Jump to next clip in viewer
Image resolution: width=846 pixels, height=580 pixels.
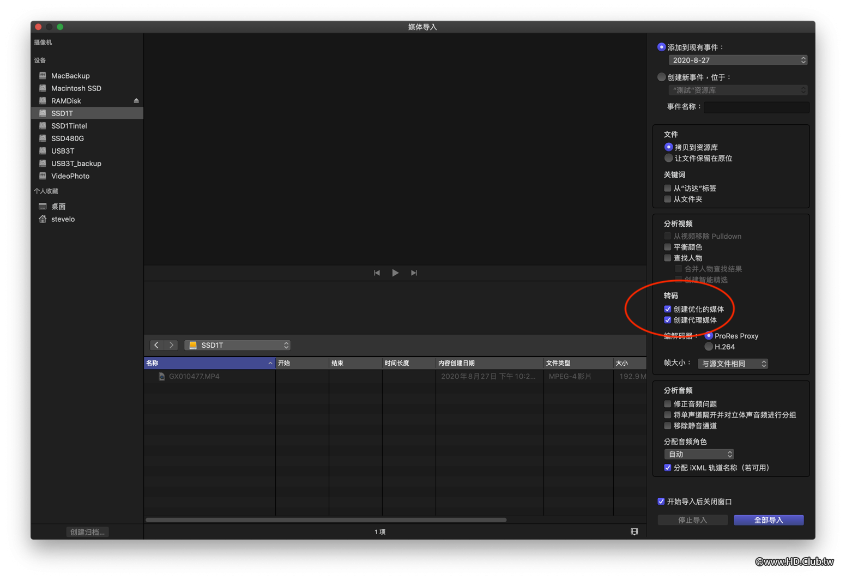tap(414, 273)
